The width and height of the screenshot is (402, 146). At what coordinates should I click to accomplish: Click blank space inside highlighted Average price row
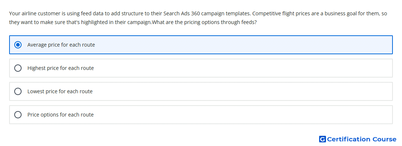pyautogui.click(x=243, y=45)
